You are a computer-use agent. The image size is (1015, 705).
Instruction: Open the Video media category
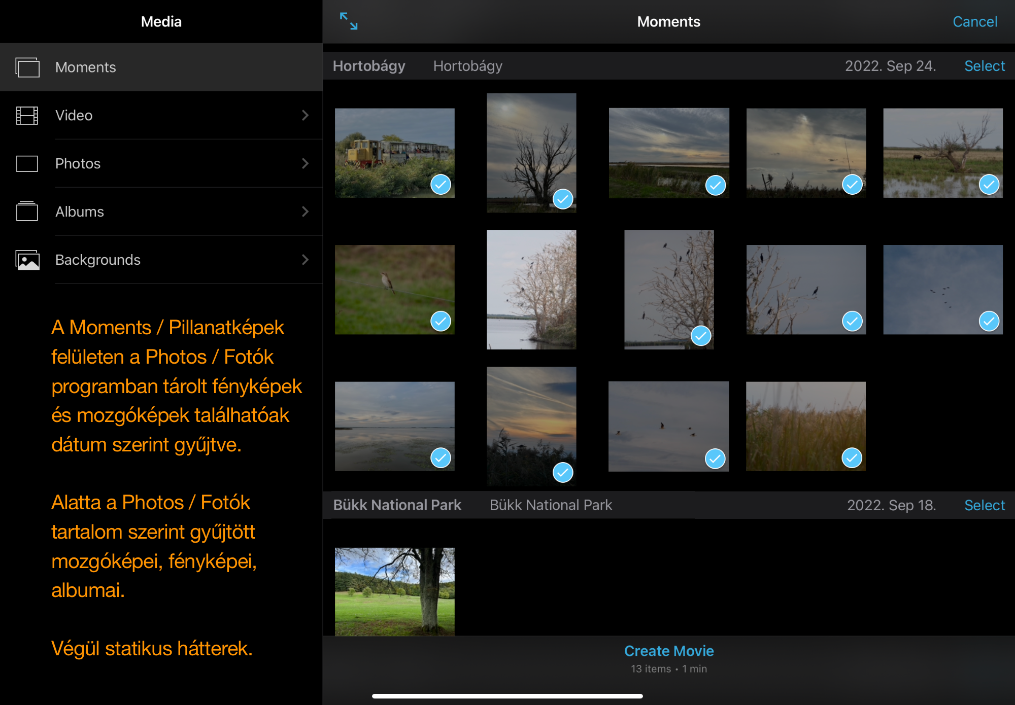click(161, 116)
